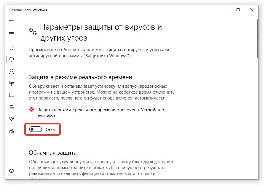The height and width of the screenshot is (186, 265).
Task: Click 'Защита в режиме реального времени отключена' warning
Action: pyautogui.click(x=101, y=113)
